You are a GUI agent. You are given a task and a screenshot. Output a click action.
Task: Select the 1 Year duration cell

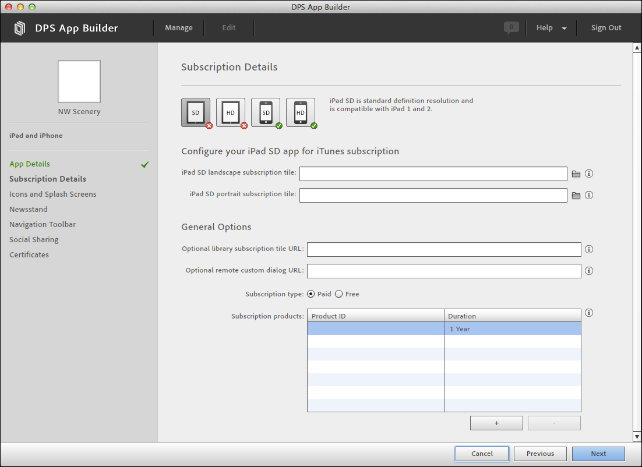(x=513, y=328)
